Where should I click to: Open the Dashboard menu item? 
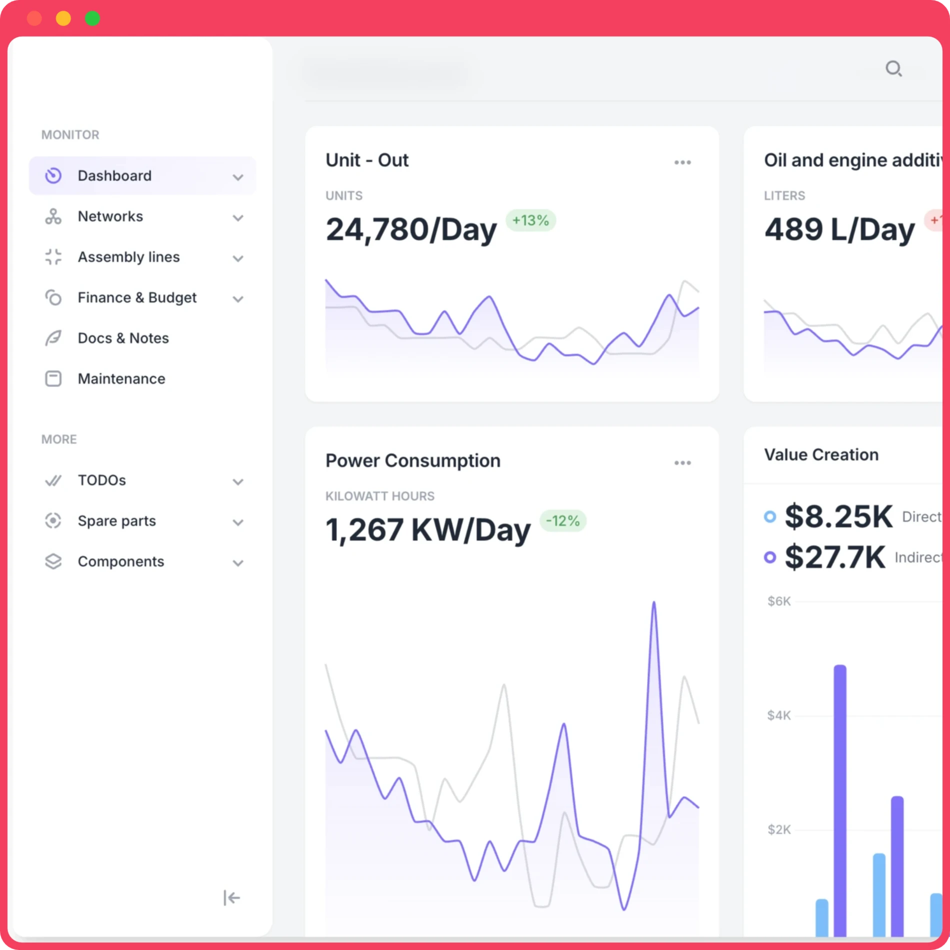(142, 175)
